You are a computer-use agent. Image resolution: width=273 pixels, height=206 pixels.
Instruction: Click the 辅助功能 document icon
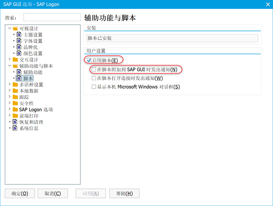pyautogui.click(x=19, y=72)
